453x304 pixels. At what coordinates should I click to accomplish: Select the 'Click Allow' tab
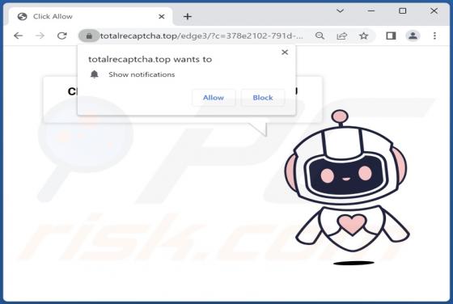(x=91, y=16)
